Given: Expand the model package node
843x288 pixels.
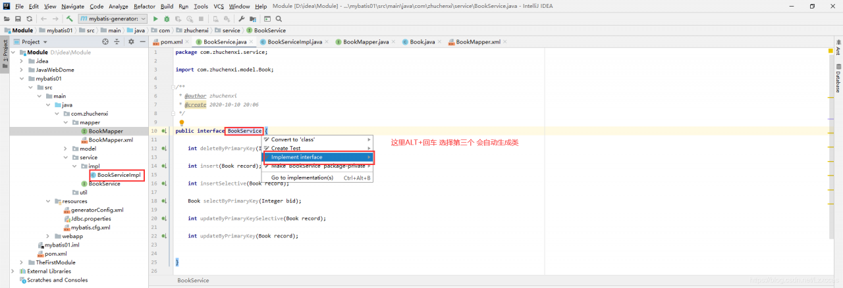Looking at the screenshot, I should click(x=65, y=149).
